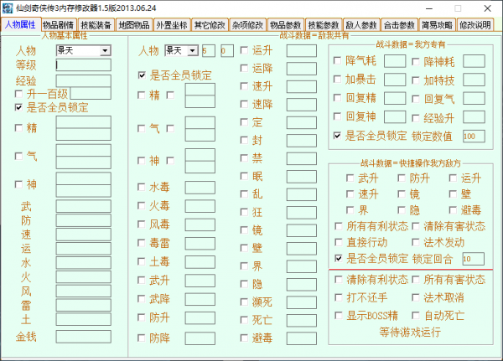This screenshot has height=361, width=503.
Task: Check the 法术取消 checkbox
Action: point(416,297)
